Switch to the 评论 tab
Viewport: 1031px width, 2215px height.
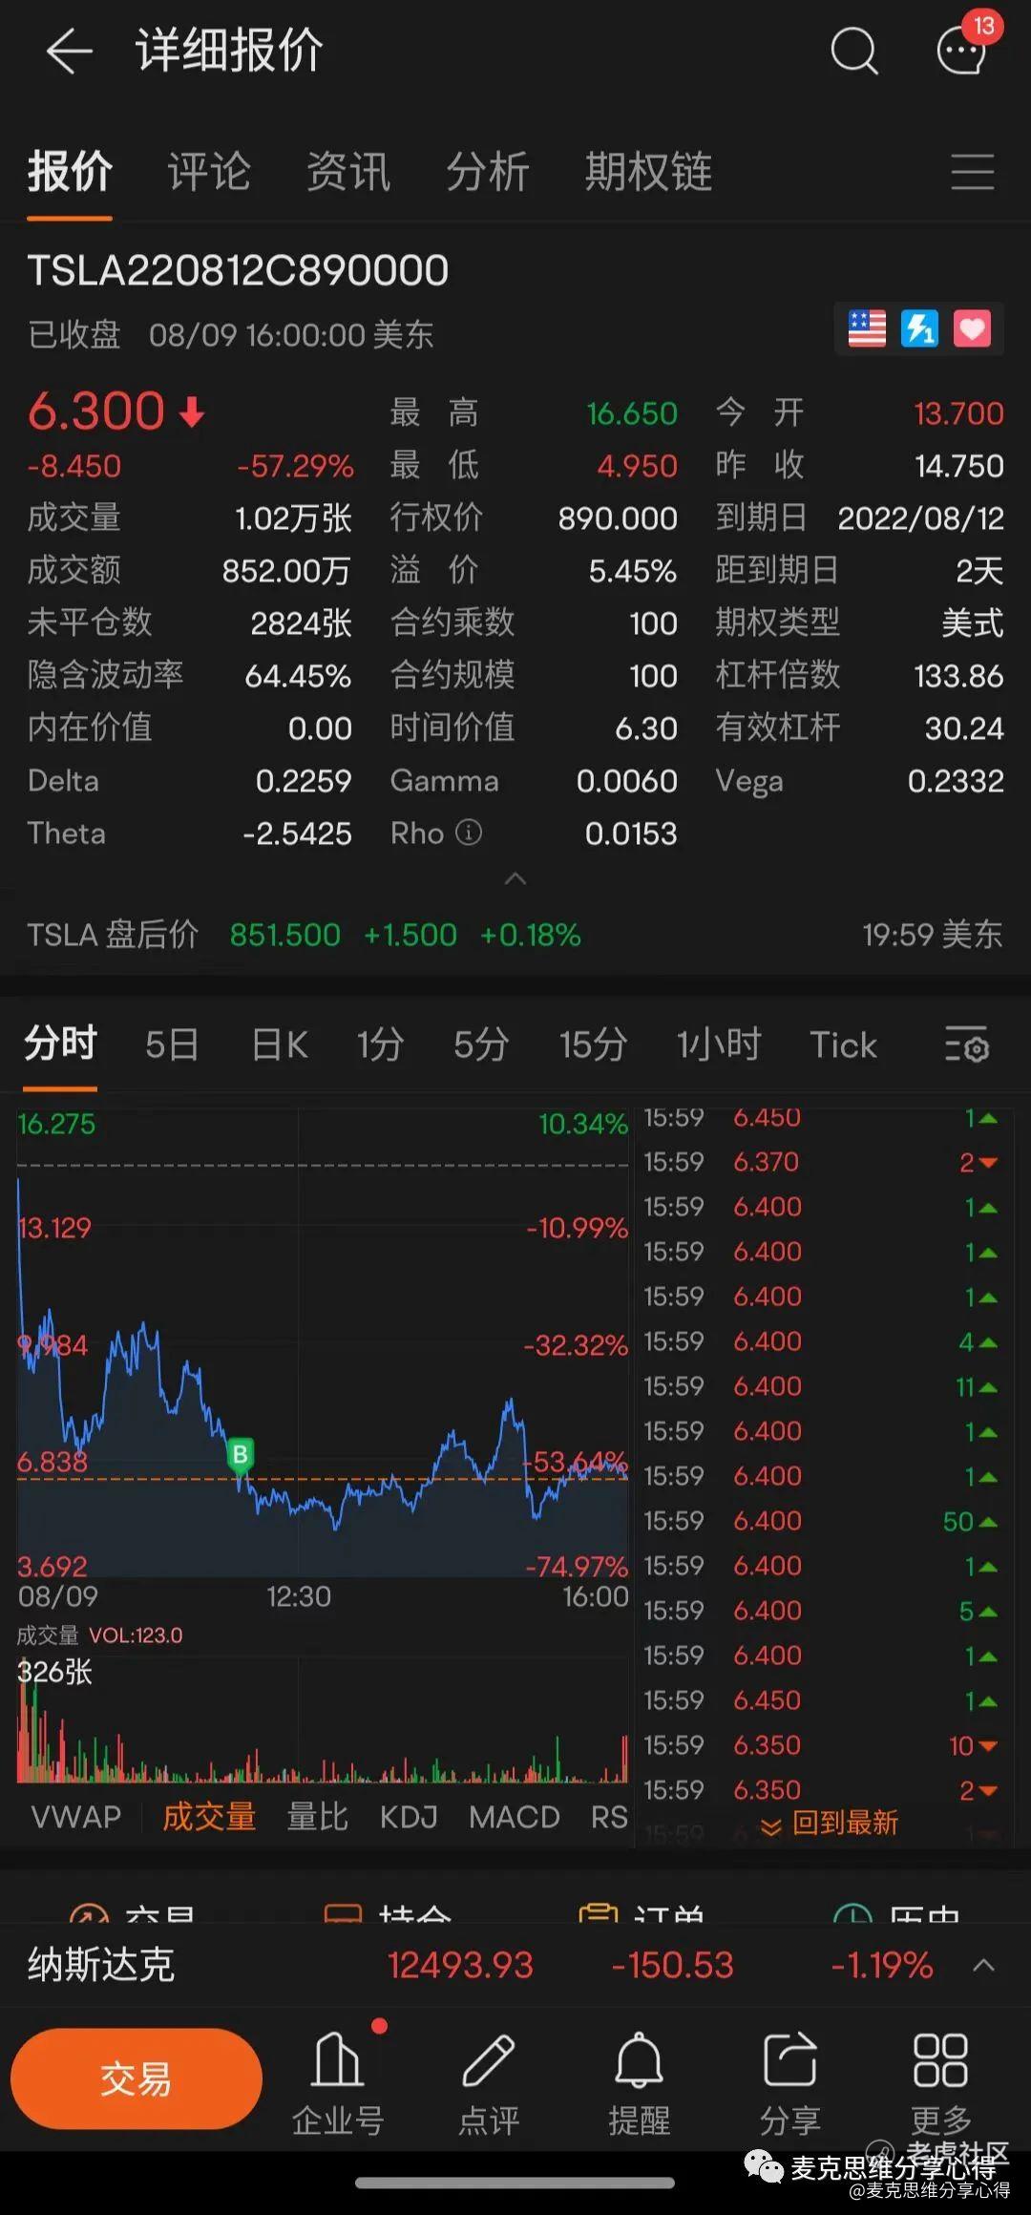209,172
